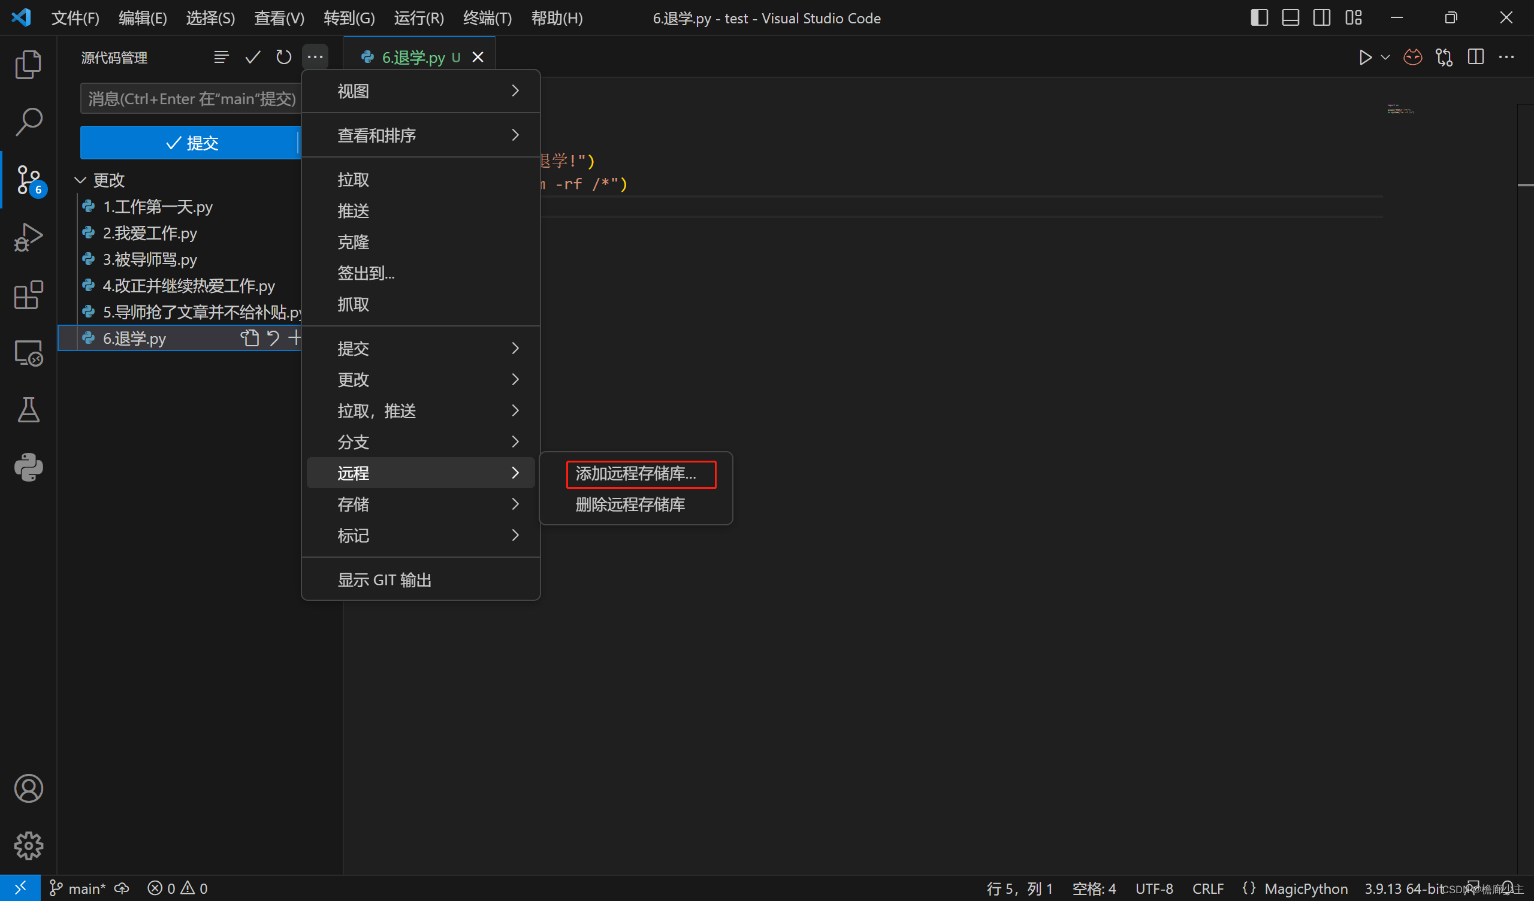Open the 终端(T) menu
The height and width of the screenshot is (901, 1534).
(x=487, y=18)
